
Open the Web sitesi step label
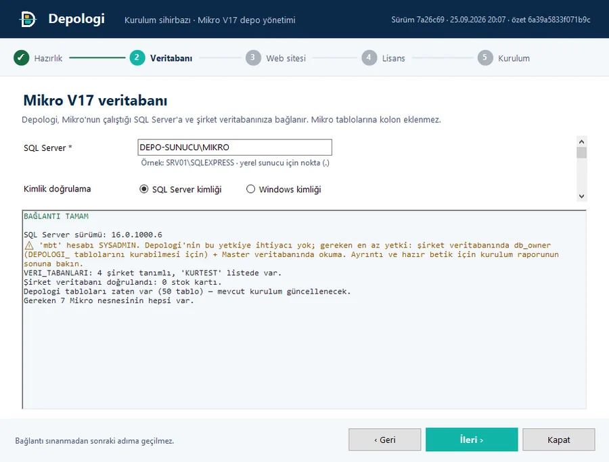click(286, 58)
